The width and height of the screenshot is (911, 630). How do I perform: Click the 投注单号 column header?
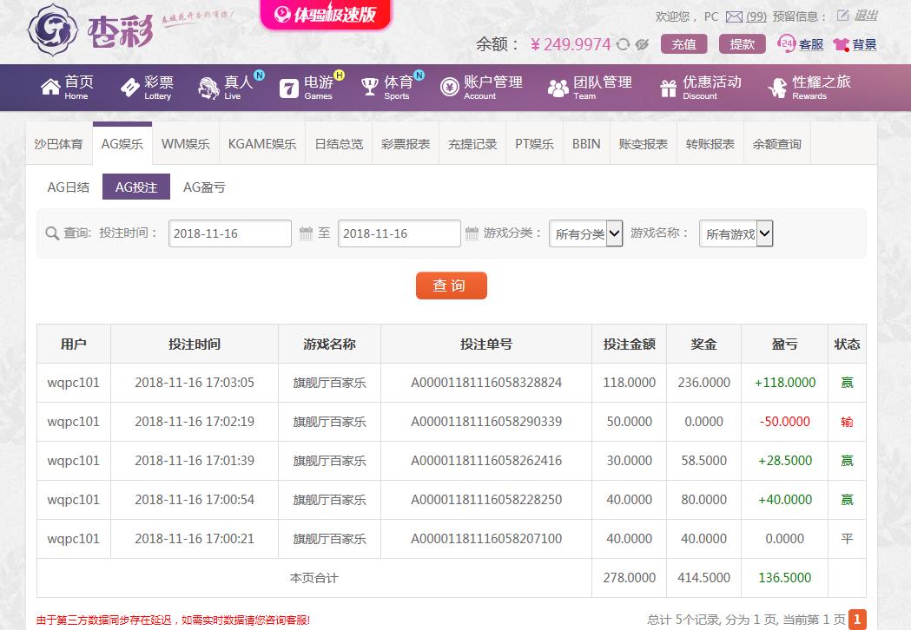pyautogui.click(x=486, y=345)
